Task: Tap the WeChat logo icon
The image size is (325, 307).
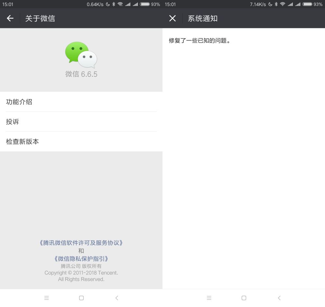Action: pyautogui.click(x=81, y=55)
